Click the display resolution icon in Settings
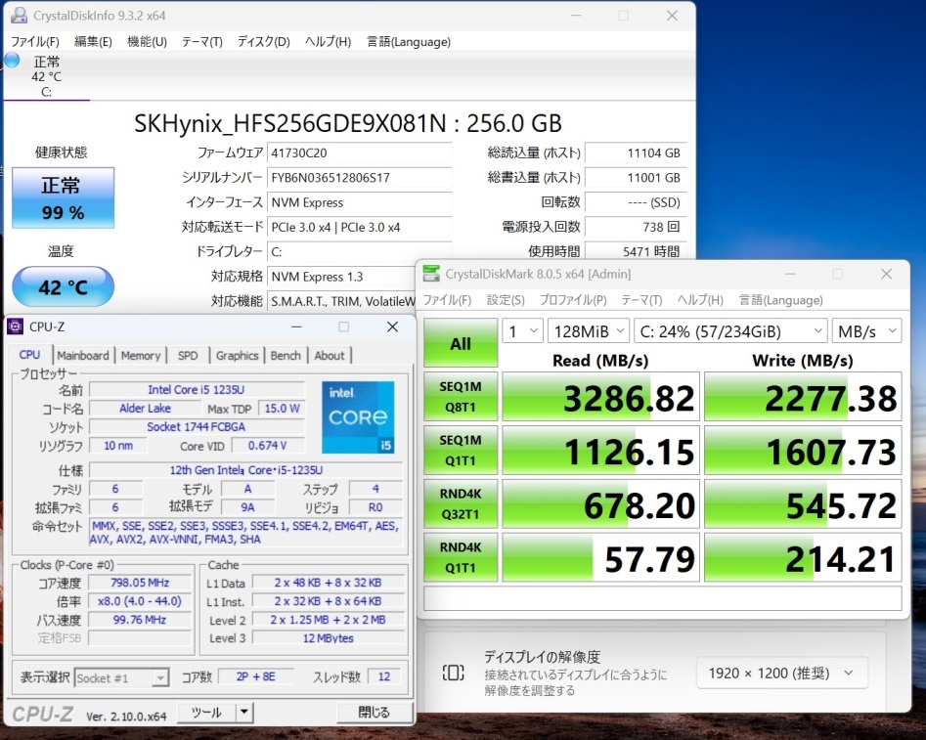The height and width of the screenshot is (740, 926). 453,673
